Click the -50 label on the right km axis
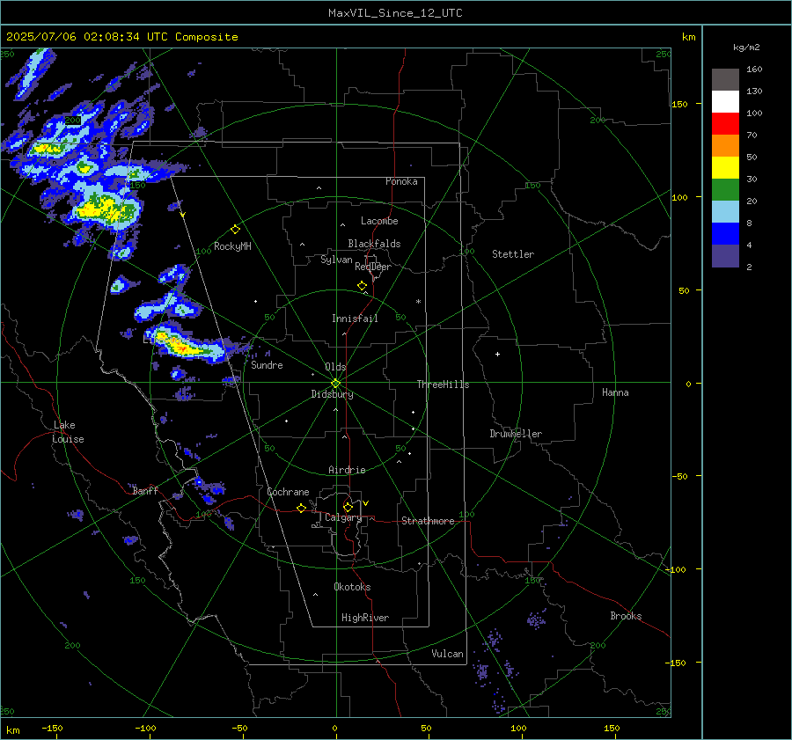The height and width of the screenshot is (740, 792). [x=681, y=476]
